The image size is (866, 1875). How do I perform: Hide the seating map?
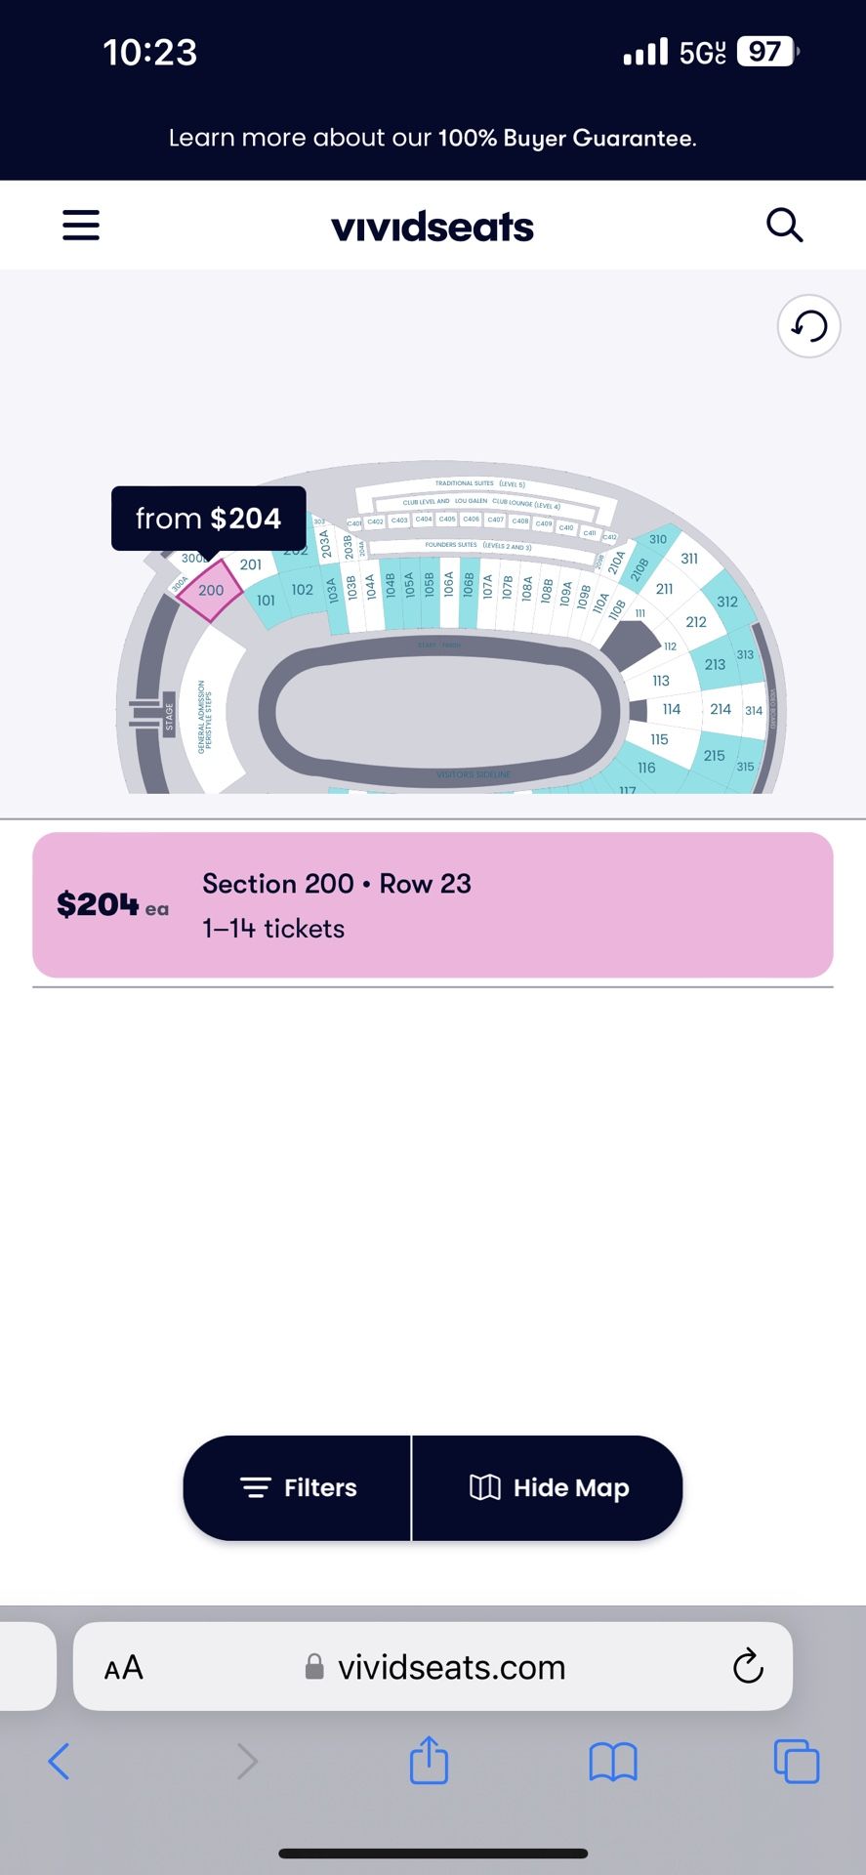(548, 1487)
